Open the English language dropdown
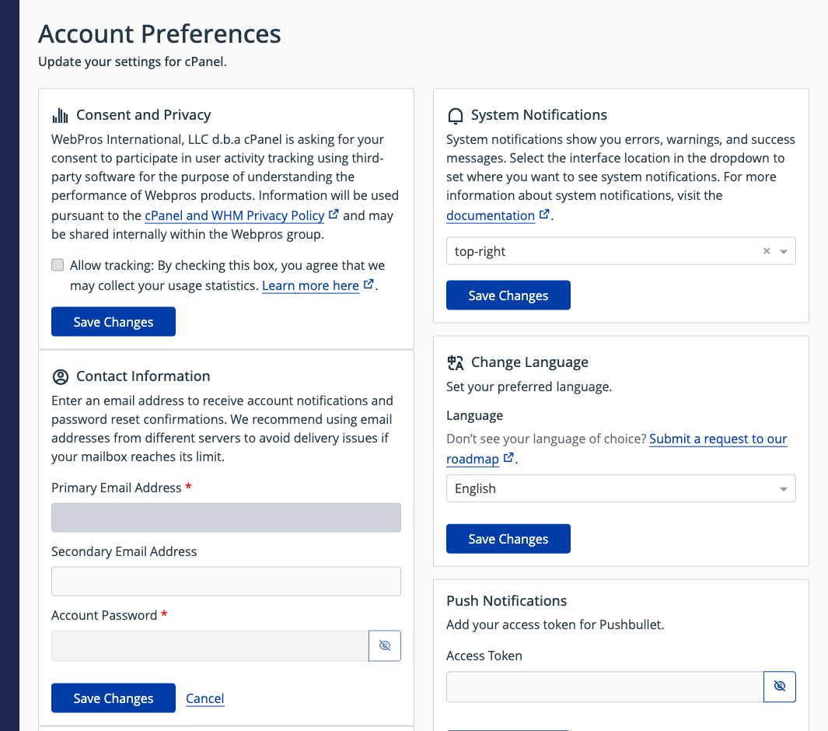This screenshot has width=828, height=731. pyautogui.click(x=621, y=488)
